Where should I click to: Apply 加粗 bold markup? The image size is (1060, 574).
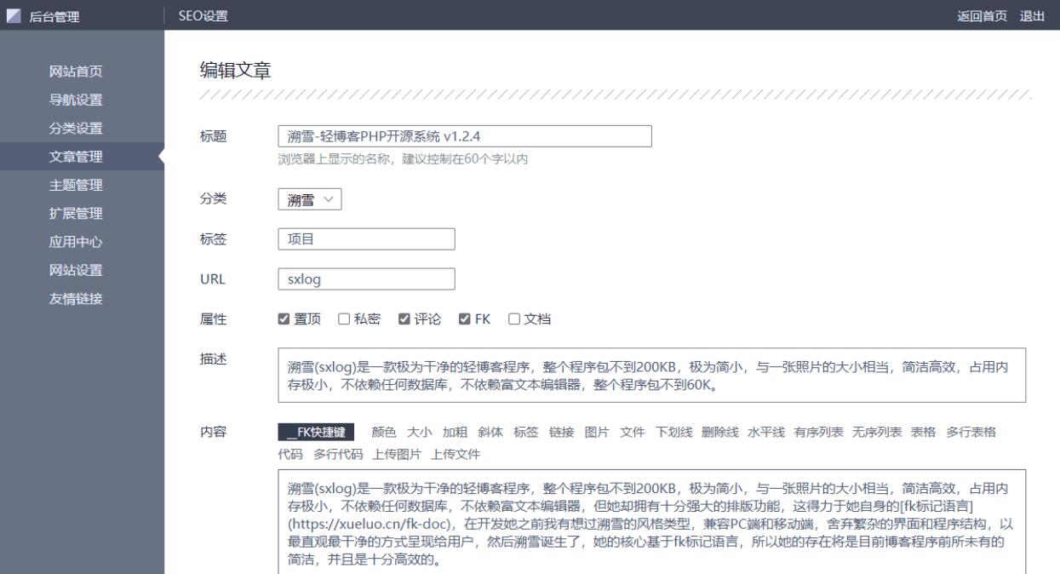click(x=456, y=432)
